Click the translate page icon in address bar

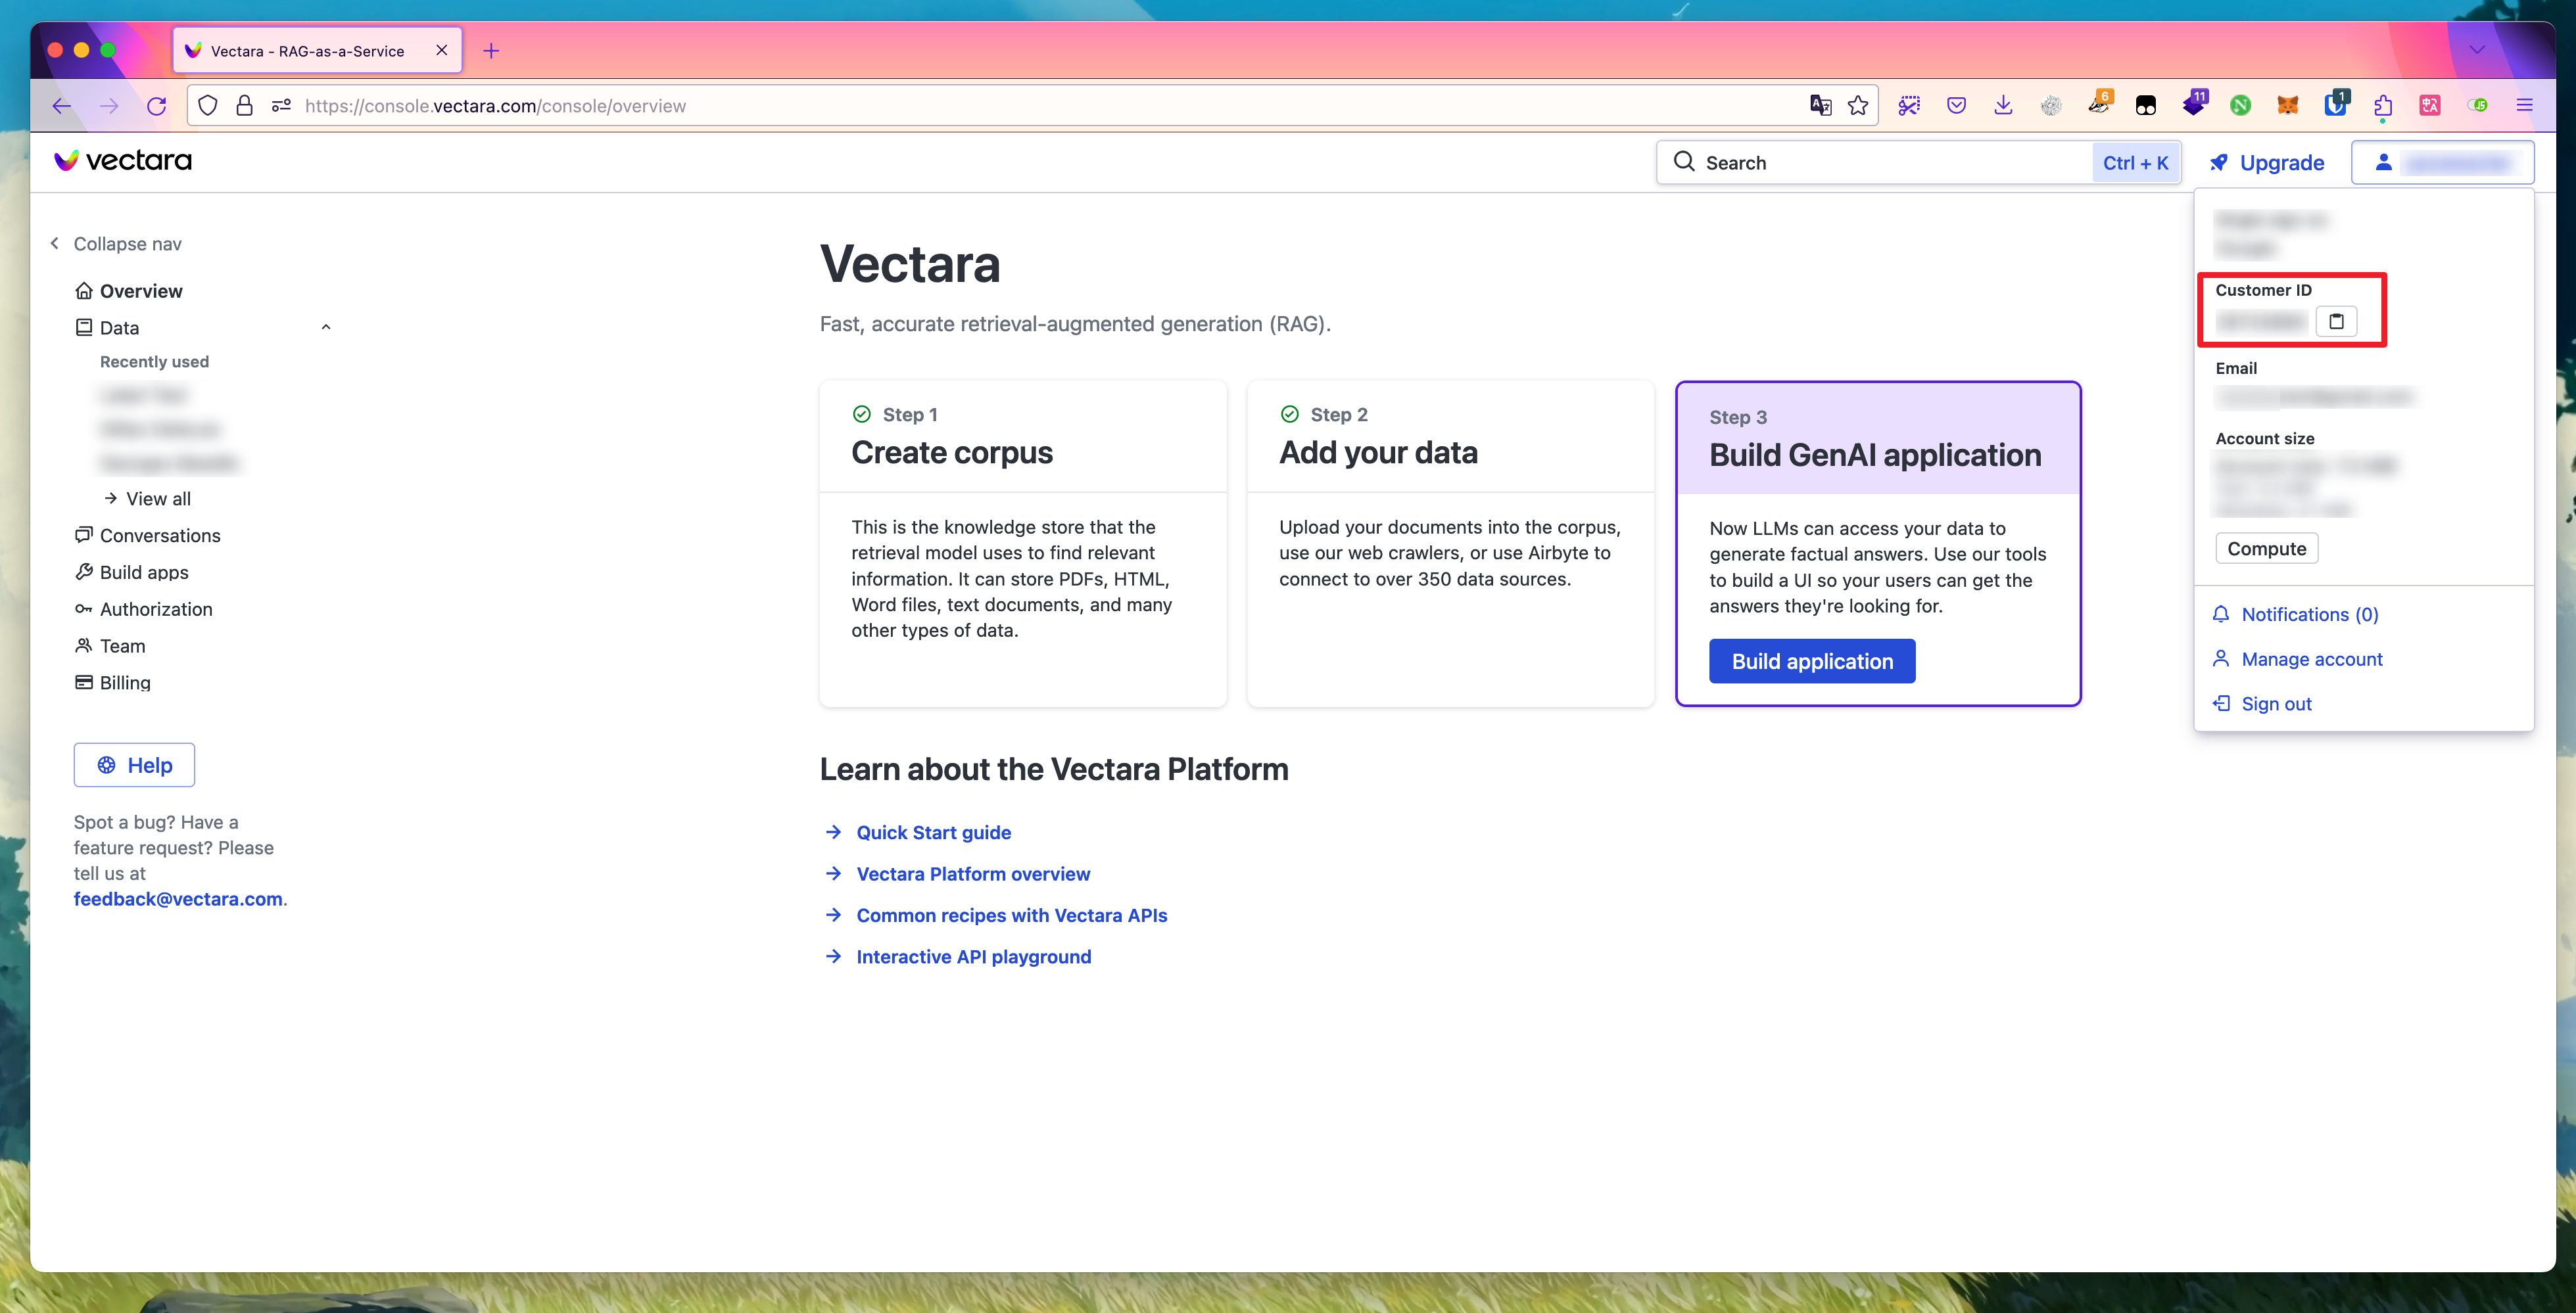coord(1820,106)
